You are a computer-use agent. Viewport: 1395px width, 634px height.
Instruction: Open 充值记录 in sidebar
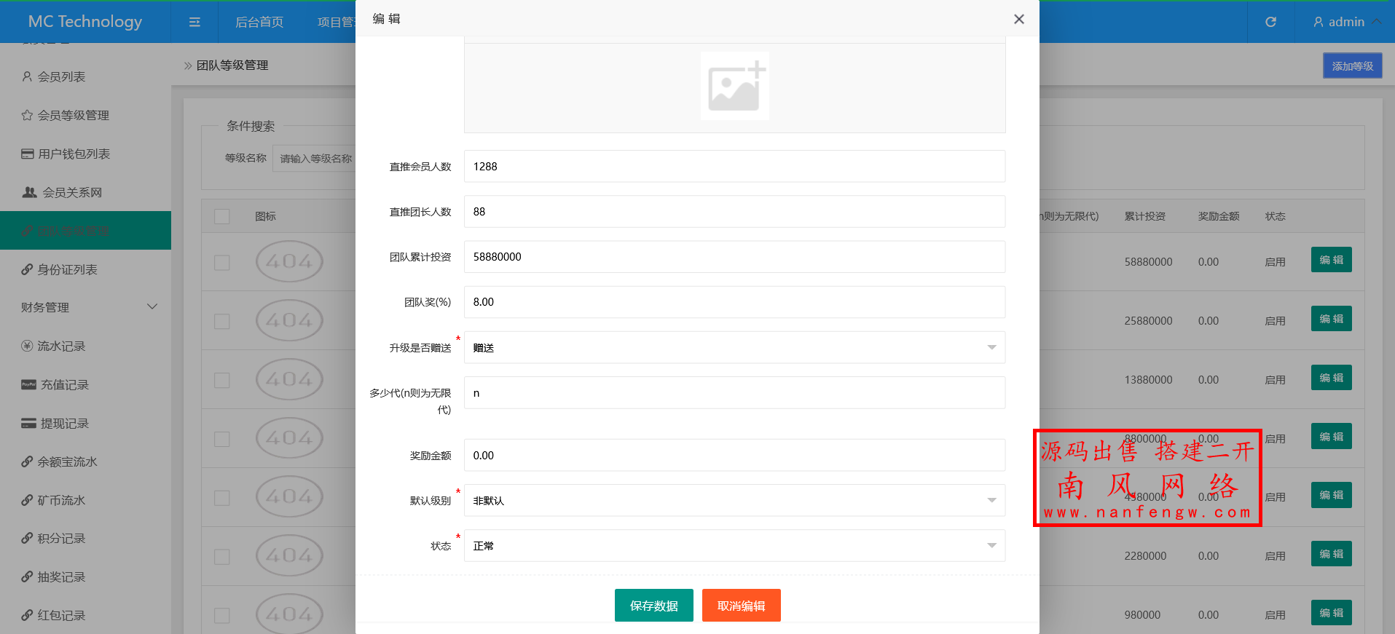pyautogui.click(x=64, y=384)
